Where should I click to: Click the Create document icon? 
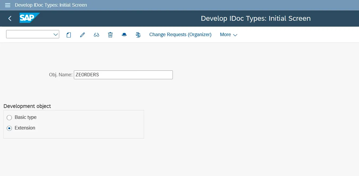(69, 35)
